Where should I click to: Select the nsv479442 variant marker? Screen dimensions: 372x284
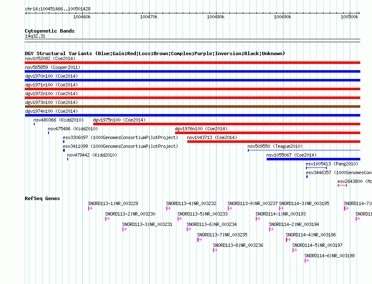click(x=68, y=159)
